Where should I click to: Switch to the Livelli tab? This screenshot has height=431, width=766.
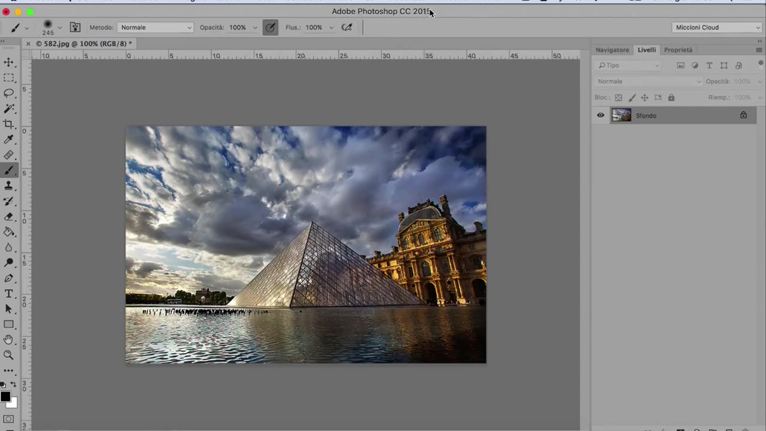coord(646,50)
